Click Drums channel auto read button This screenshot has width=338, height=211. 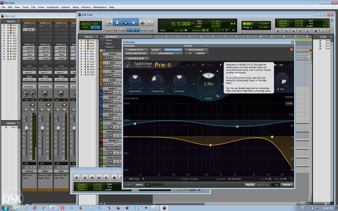click(x=29, y=79)
